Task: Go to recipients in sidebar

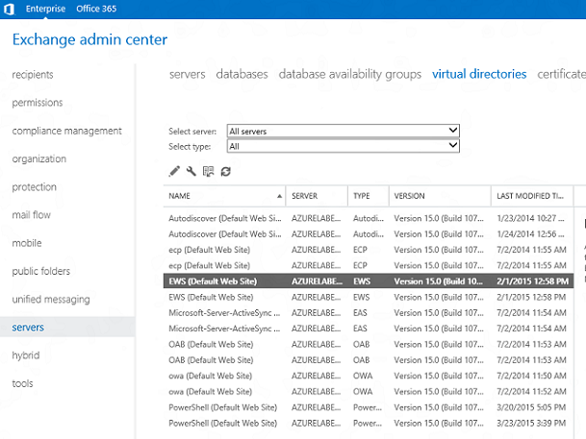Action: click(x=33, y=75)
